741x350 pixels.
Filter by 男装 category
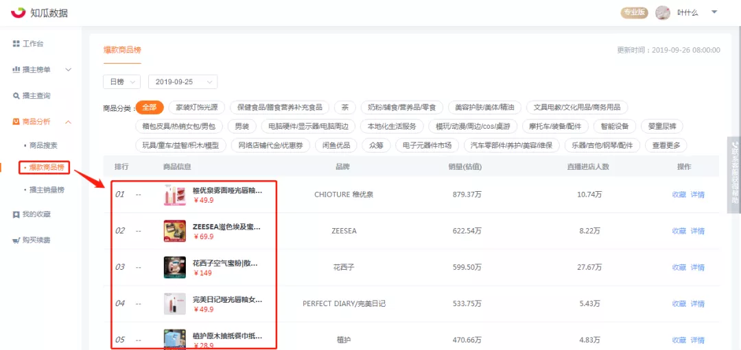pyautogui.click(x=242, y=127)
